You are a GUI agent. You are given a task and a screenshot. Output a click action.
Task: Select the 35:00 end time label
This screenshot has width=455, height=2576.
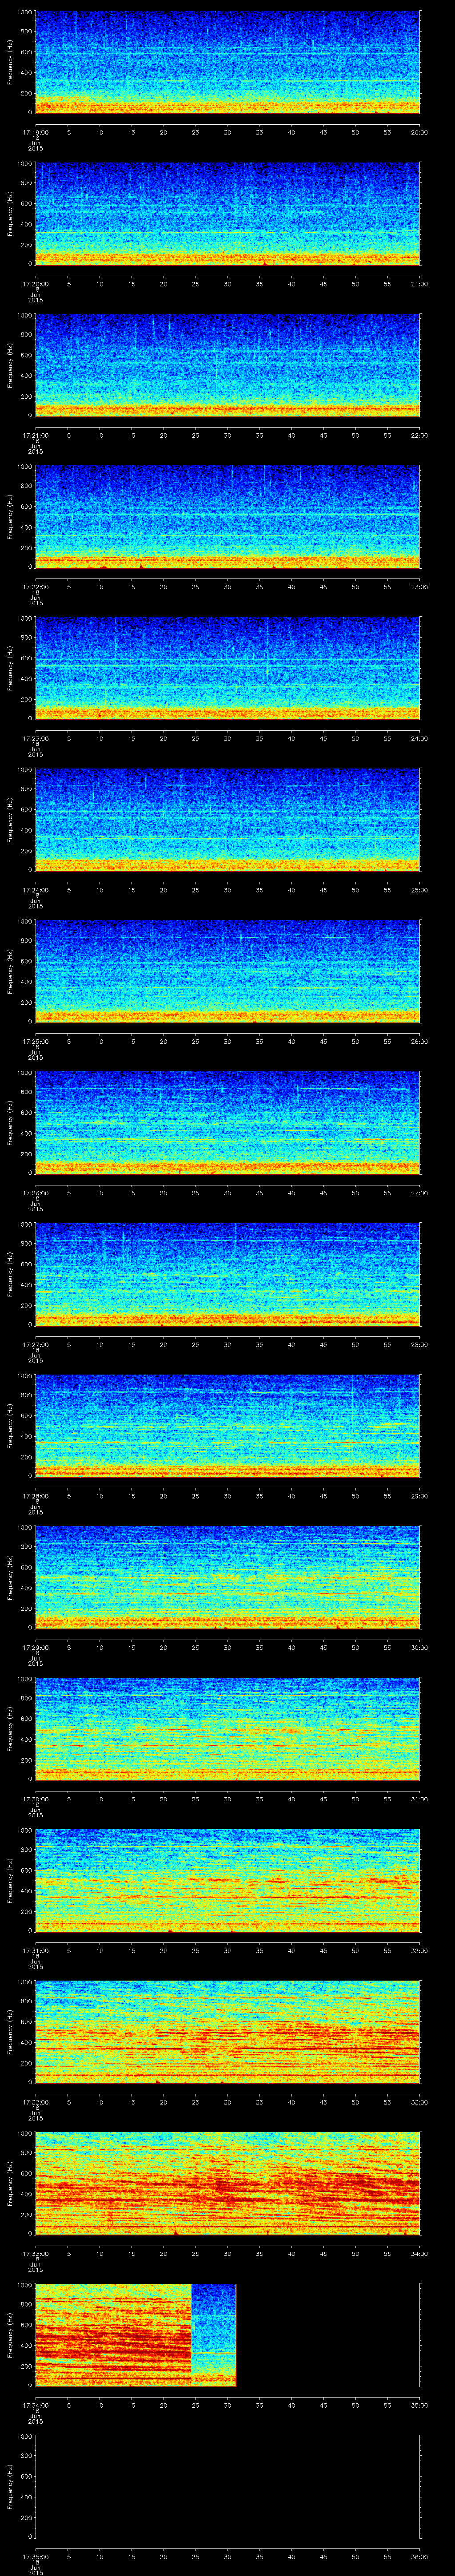click(419, 2405)
